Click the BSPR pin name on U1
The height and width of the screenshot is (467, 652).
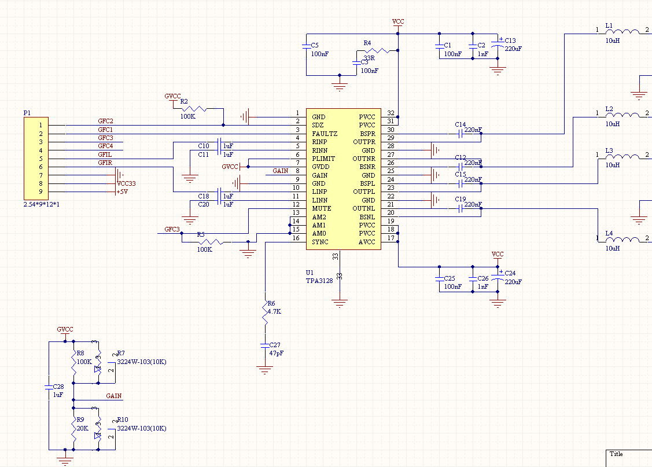(x=367, y=134)
